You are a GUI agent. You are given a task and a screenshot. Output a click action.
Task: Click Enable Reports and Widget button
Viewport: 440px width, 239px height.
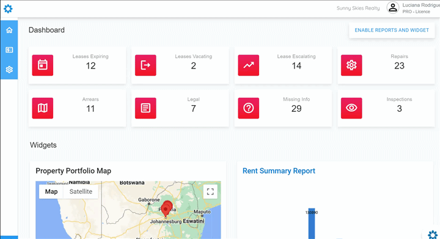click(x=392, y=31)
